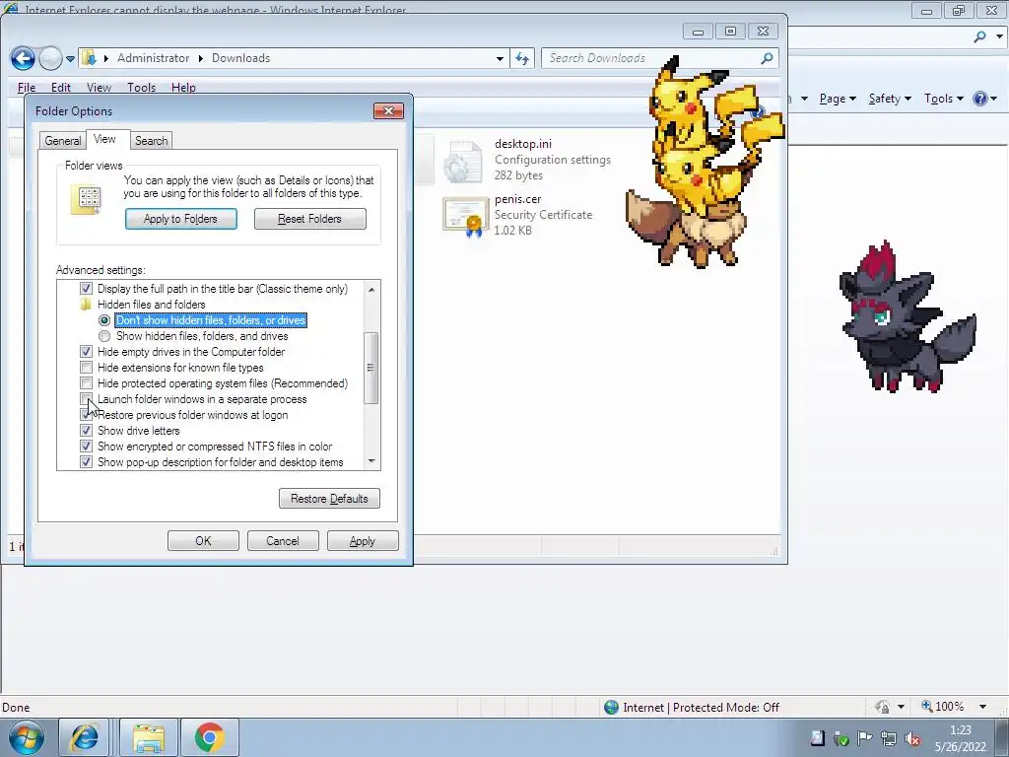1009x757 pixels.
Task: Click the Refresh button beside address bar
Action: pos(522,58)
